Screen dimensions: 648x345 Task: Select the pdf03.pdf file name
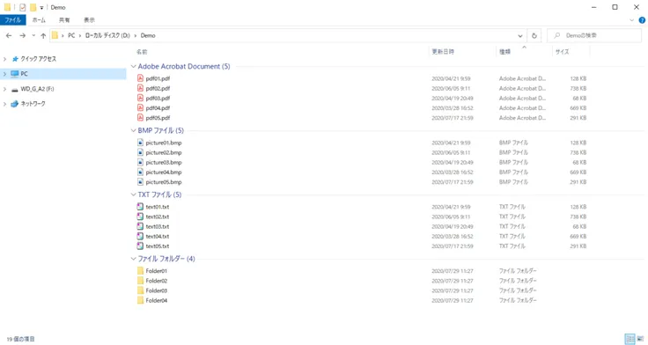158,99
